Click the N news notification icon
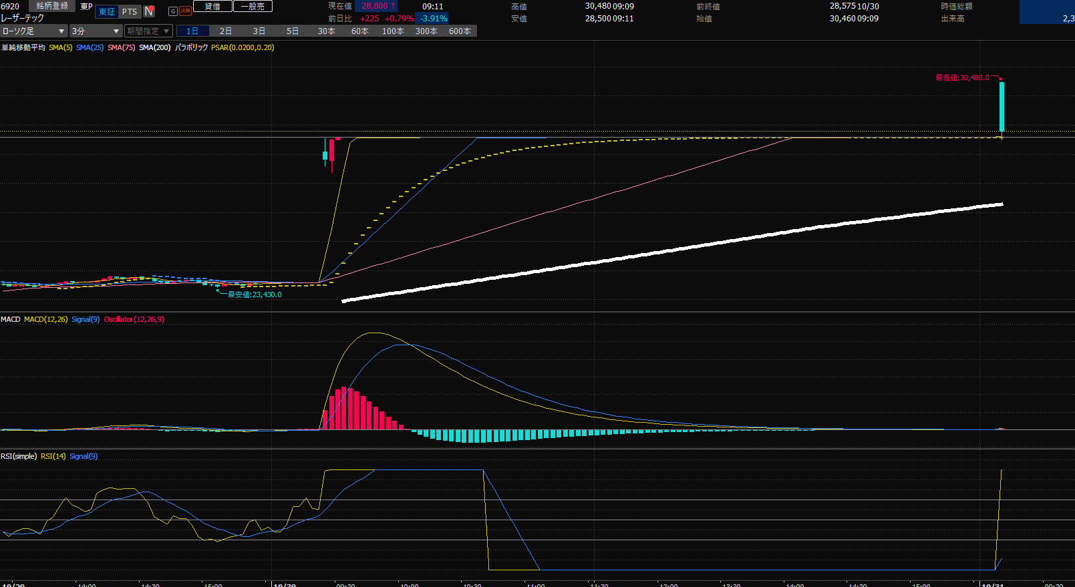 click(x=149, y=11)
